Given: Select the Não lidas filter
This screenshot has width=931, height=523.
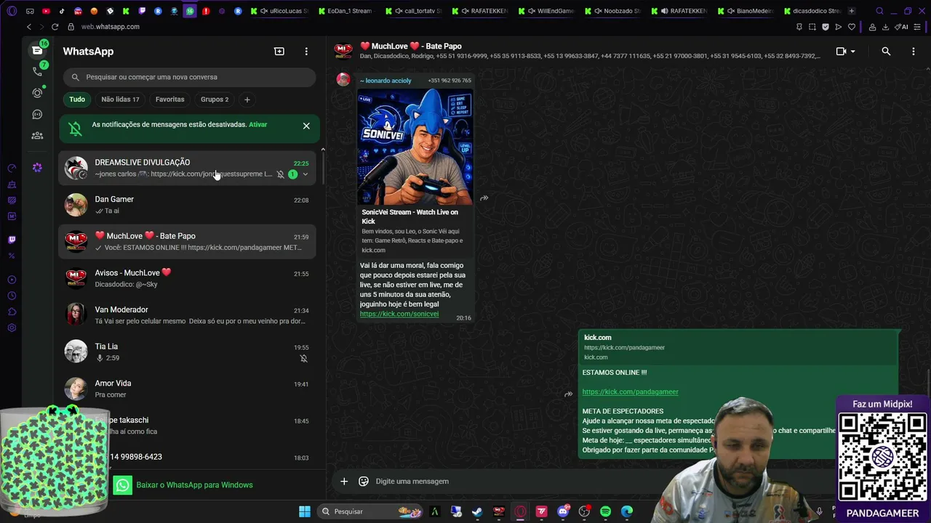Looking at the screenshot, I should pos(120,100).
